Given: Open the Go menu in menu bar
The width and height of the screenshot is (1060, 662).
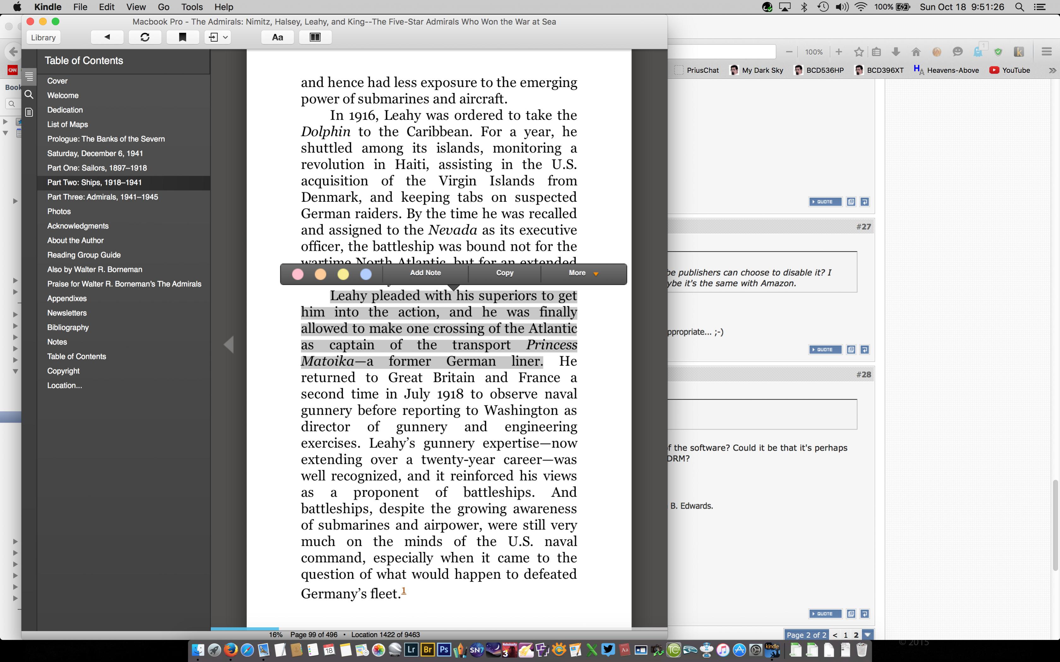Looking at the screenshot, I should click(x=163, y=7).
